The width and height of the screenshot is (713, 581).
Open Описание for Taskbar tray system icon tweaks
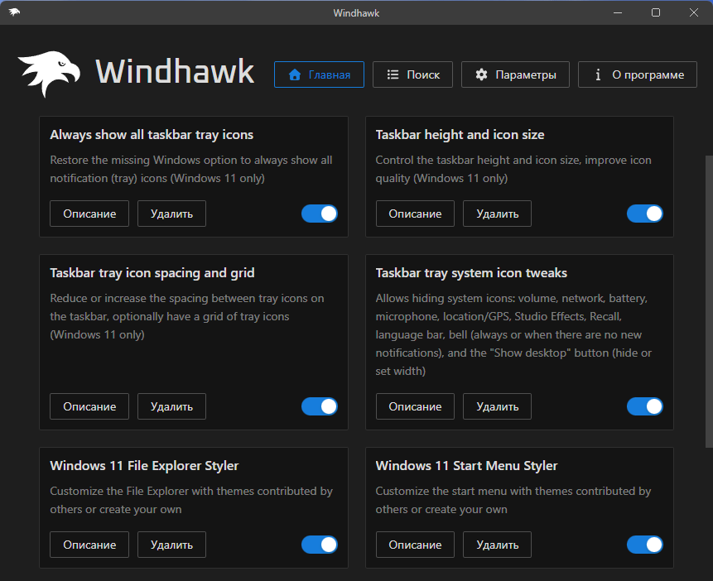pyautogui.click(x=415, y=406)
